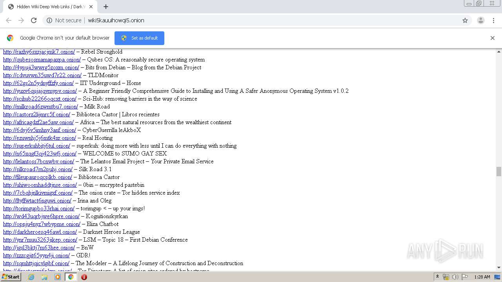Open File Explorer from the taskbar
The width and height of the screenshot is (502, 282).
[44, 277]
